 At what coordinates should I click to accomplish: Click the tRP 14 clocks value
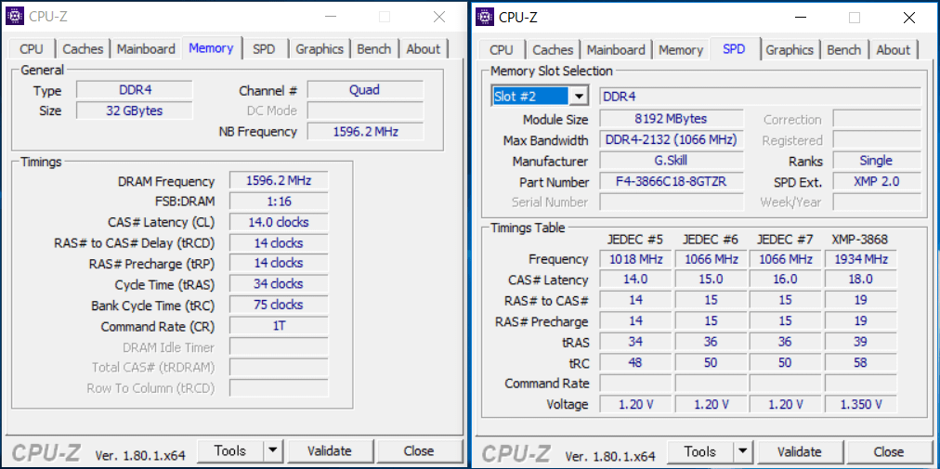(x=279, y=263)
